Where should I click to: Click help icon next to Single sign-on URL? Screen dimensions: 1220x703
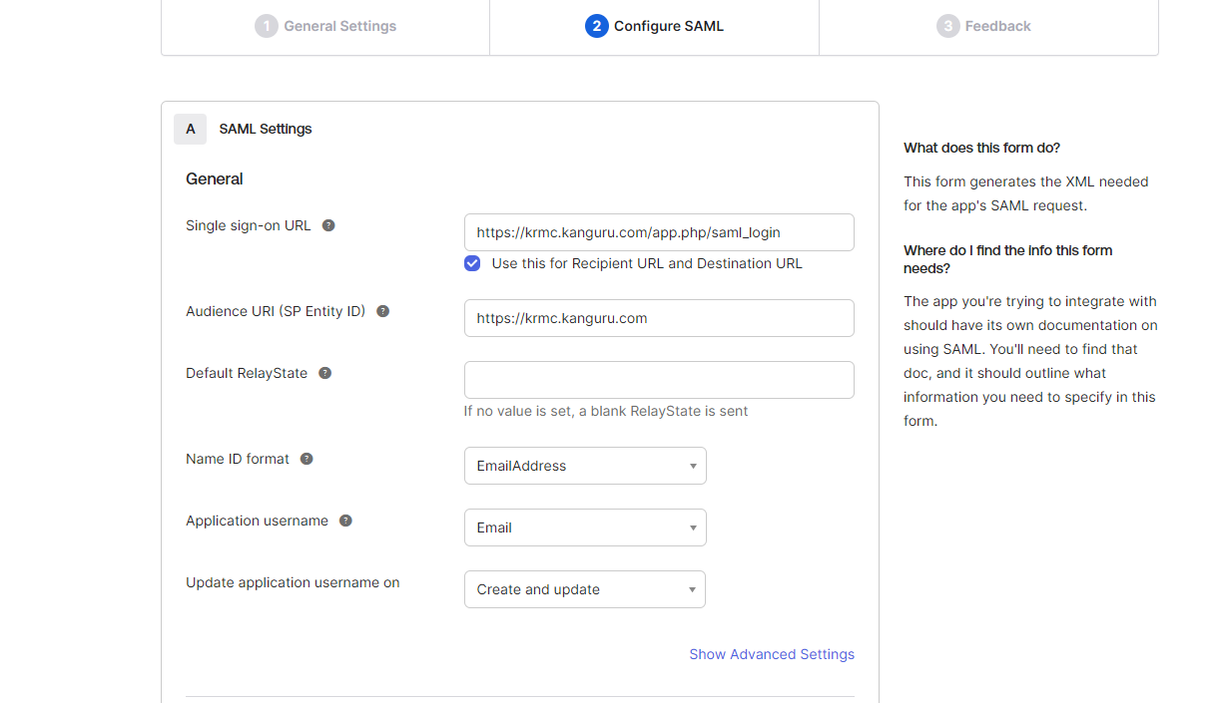(x=328, y=225)
